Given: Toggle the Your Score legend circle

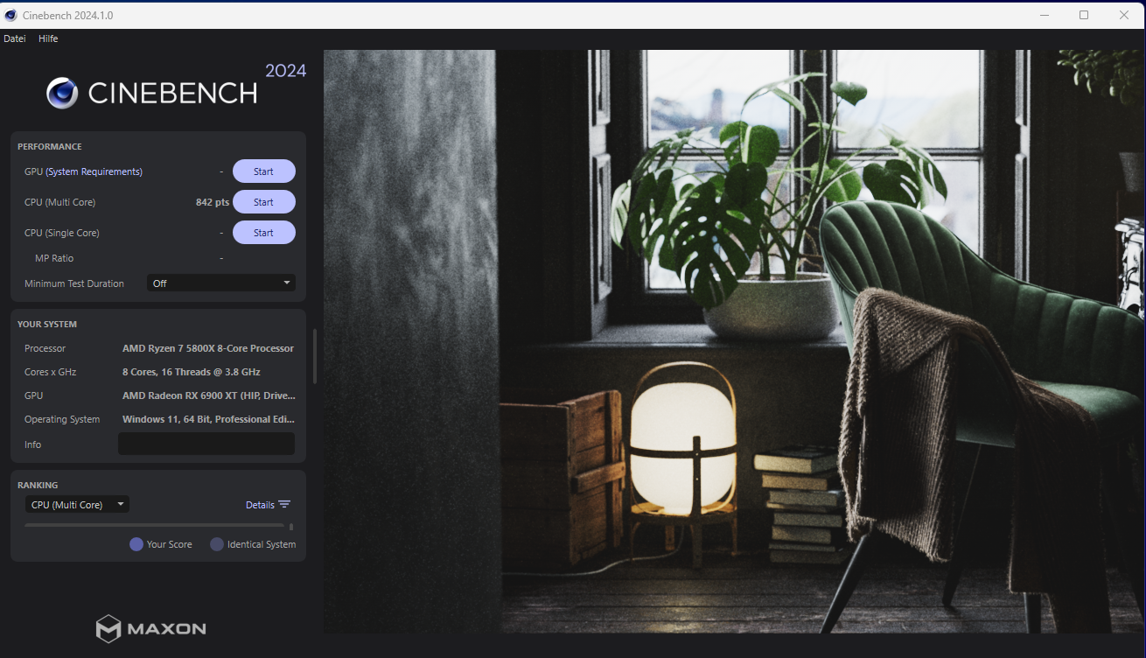Looking at the screenshot, I should 136,544.
